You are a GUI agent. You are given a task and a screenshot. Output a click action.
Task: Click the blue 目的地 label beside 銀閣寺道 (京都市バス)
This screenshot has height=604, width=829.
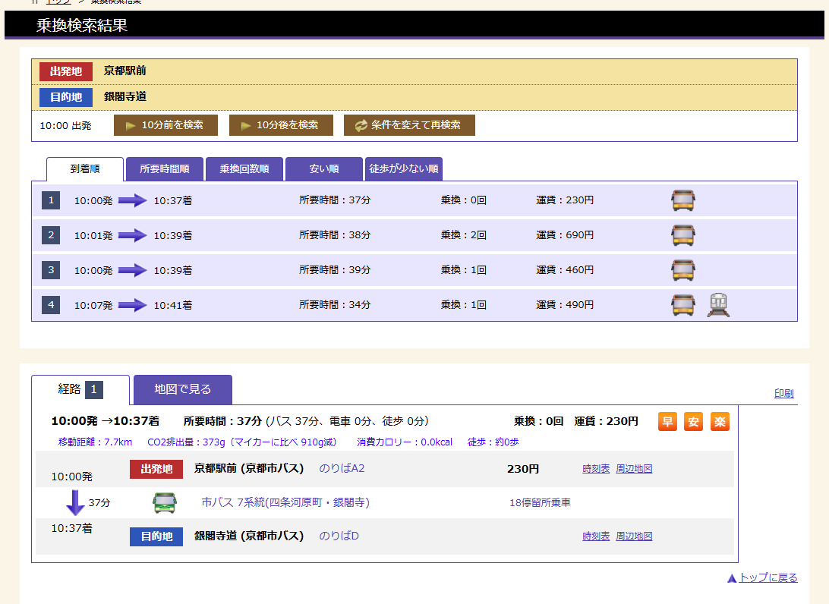pos(156,536)
